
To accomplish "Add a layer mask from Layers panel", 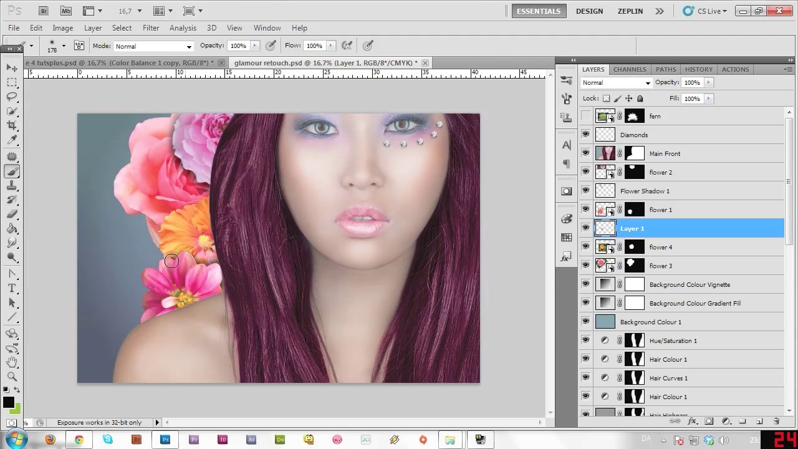I will [x=709, y=422].
